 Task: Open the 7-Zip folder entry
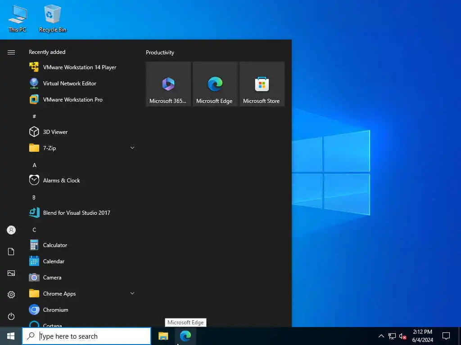tap(82, 148)
